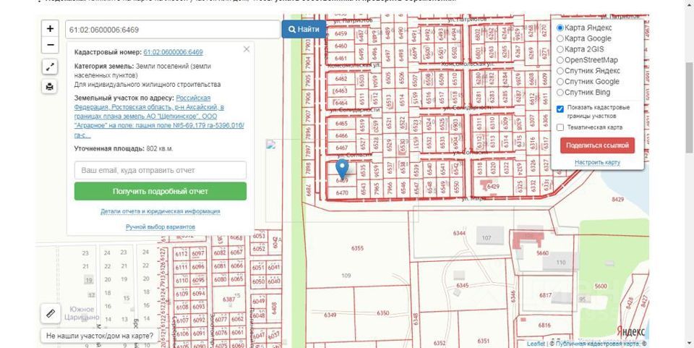Click Поделиться ссылкой button
The width and height of the screenshot is (694, 348).
[x=597, y=145]
